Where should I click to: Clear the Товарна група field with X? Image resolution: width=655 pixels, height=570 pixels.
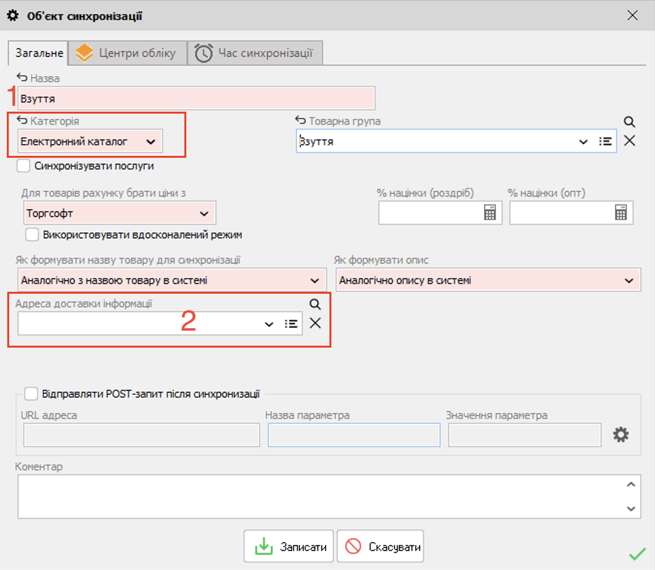[x=629, y=141]
